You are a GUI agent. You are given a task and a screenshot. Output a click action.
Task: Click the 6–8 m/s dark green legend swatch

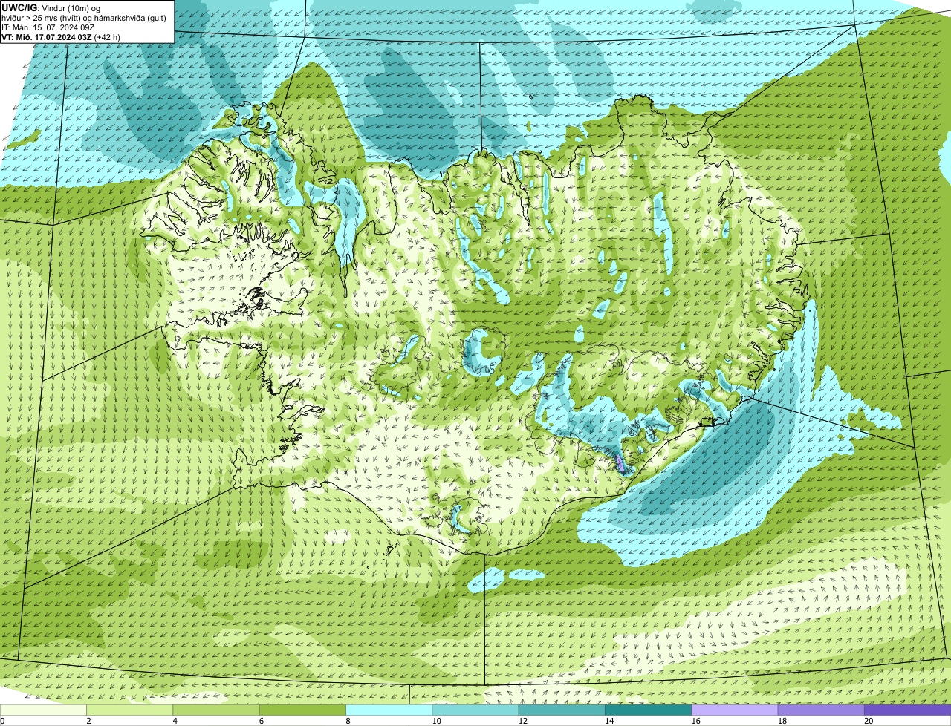click(x=302, y=710)
